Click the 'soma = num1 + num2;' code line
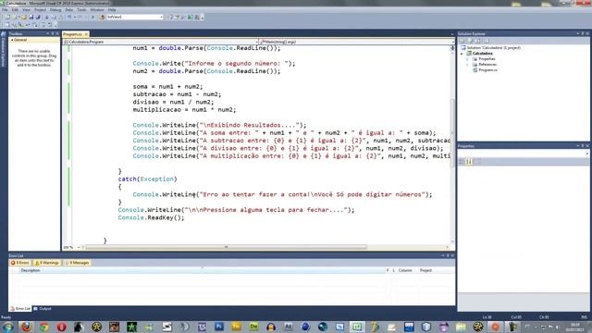592x333 pixels. pyautogui.click(x=167, y=86)
